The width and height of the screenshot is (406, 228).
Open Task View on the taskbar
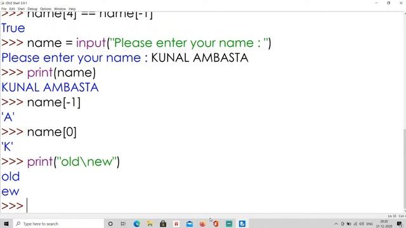[x=123, y=224]
